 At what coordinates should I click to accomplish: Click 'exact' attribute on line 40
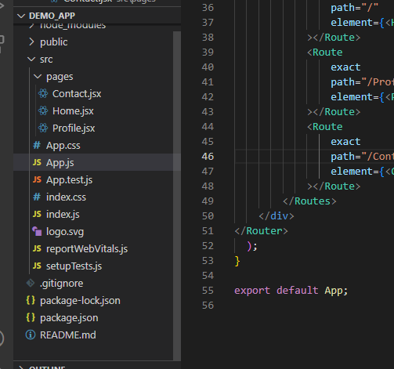[x=345, y=67]
